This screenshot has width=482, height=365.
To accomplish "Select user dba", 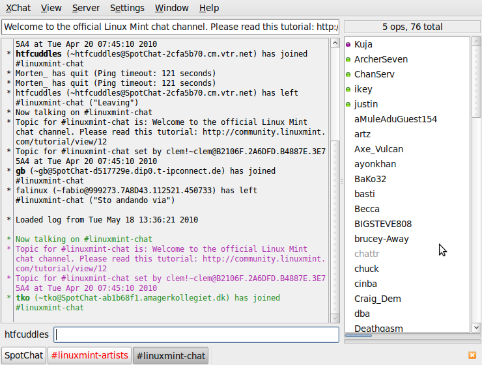I will 407,314.
